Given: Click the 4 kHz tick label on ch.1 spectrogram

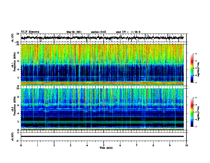Looking at the screenshot, I should (19, 70).
